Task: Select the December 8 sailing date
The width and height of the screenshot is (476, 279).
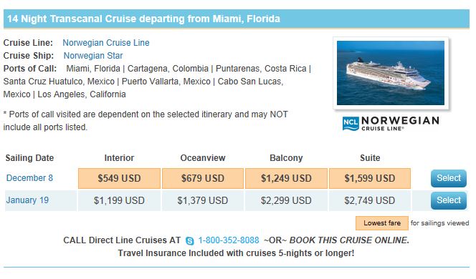Action: [29, 178]
